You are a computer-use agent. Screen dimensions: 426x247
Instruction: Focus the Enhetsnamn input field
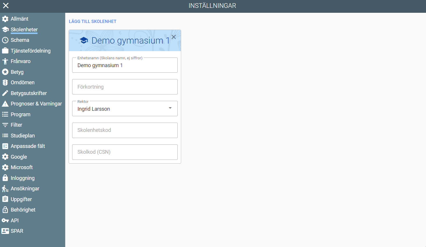[125, 65]
